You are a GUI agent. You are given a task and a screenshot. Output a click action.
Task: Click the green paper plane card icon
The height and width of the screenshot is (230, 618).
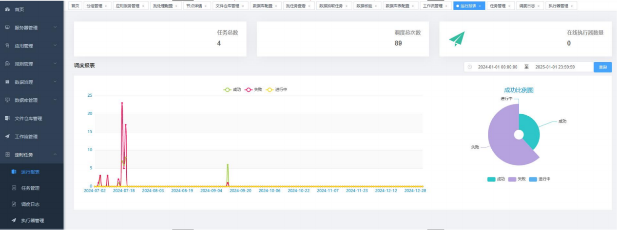[457, 39]
